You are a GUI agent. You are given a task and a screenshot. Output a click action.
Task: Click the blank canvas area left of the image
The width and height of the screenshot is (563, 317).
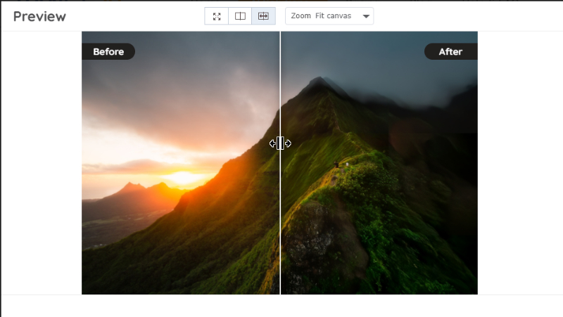point(42,163)
